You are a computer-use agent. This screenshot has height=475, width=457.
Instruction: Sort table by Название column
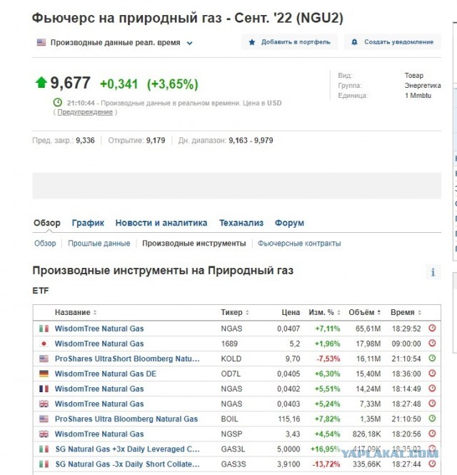pos(76,312)
